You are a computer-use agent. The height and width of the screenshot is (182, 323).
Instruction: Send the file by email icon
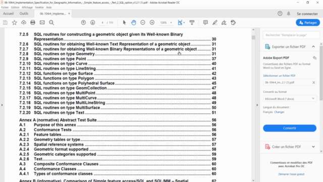click(42, 22)
